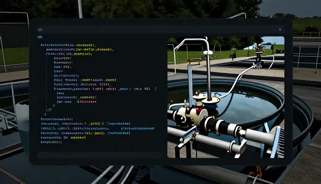Image resolution: width=321 pixels, height=184 pixels.
Task: Click the yellow token on the first code line
Action: [x=86, y=45]
